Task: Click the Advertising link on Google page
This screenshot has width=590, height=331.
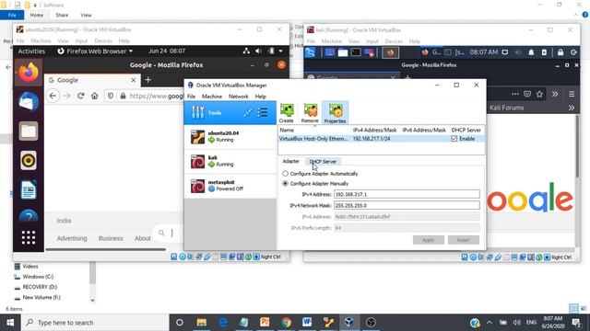Action: [72, 238]
